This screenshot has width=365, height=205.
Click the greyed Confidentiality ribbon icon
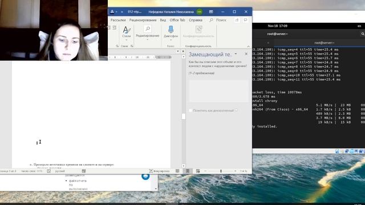point(198,30)
